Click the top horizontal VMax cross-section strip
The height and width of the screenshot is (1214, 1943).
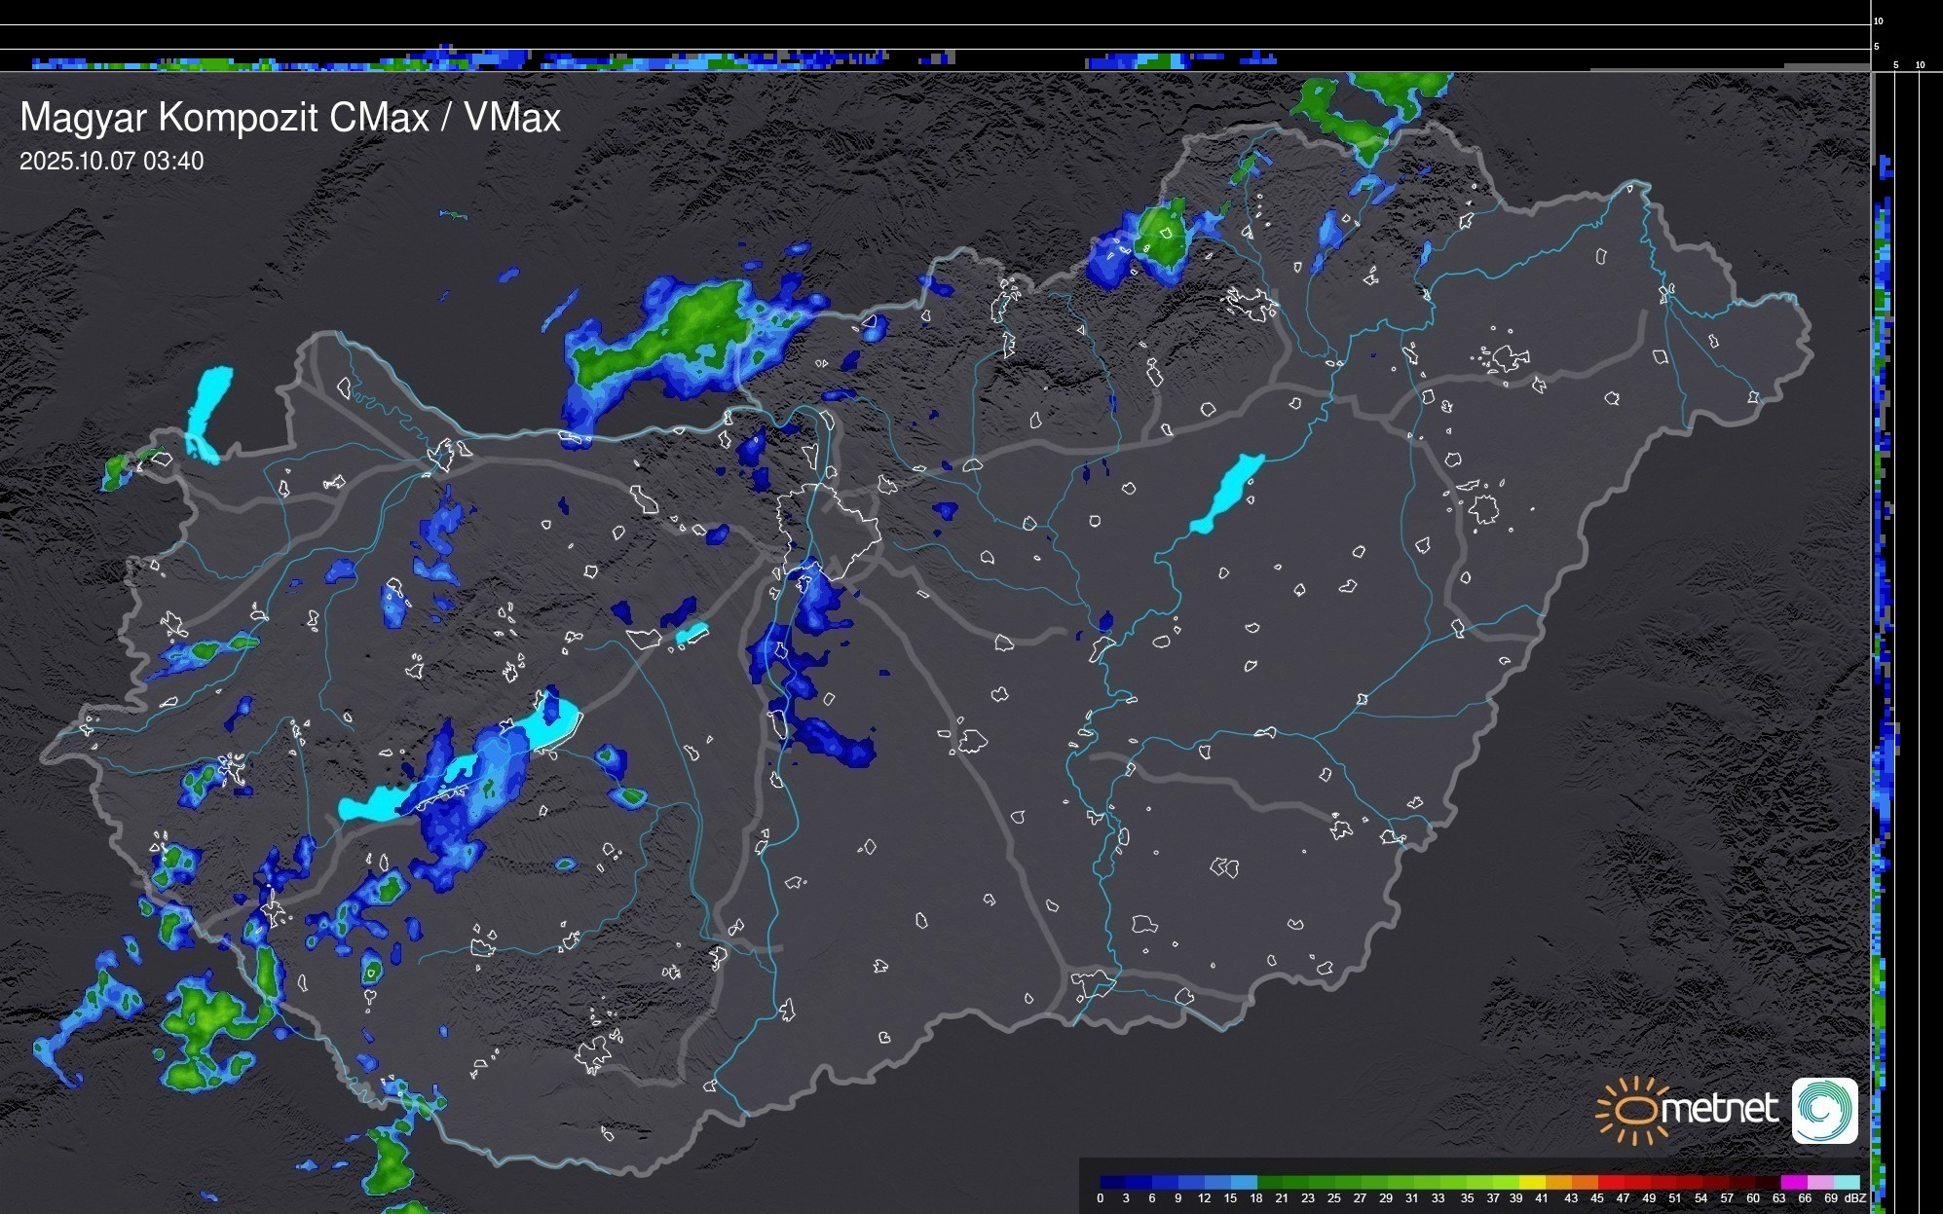click(x=682, y=59)
